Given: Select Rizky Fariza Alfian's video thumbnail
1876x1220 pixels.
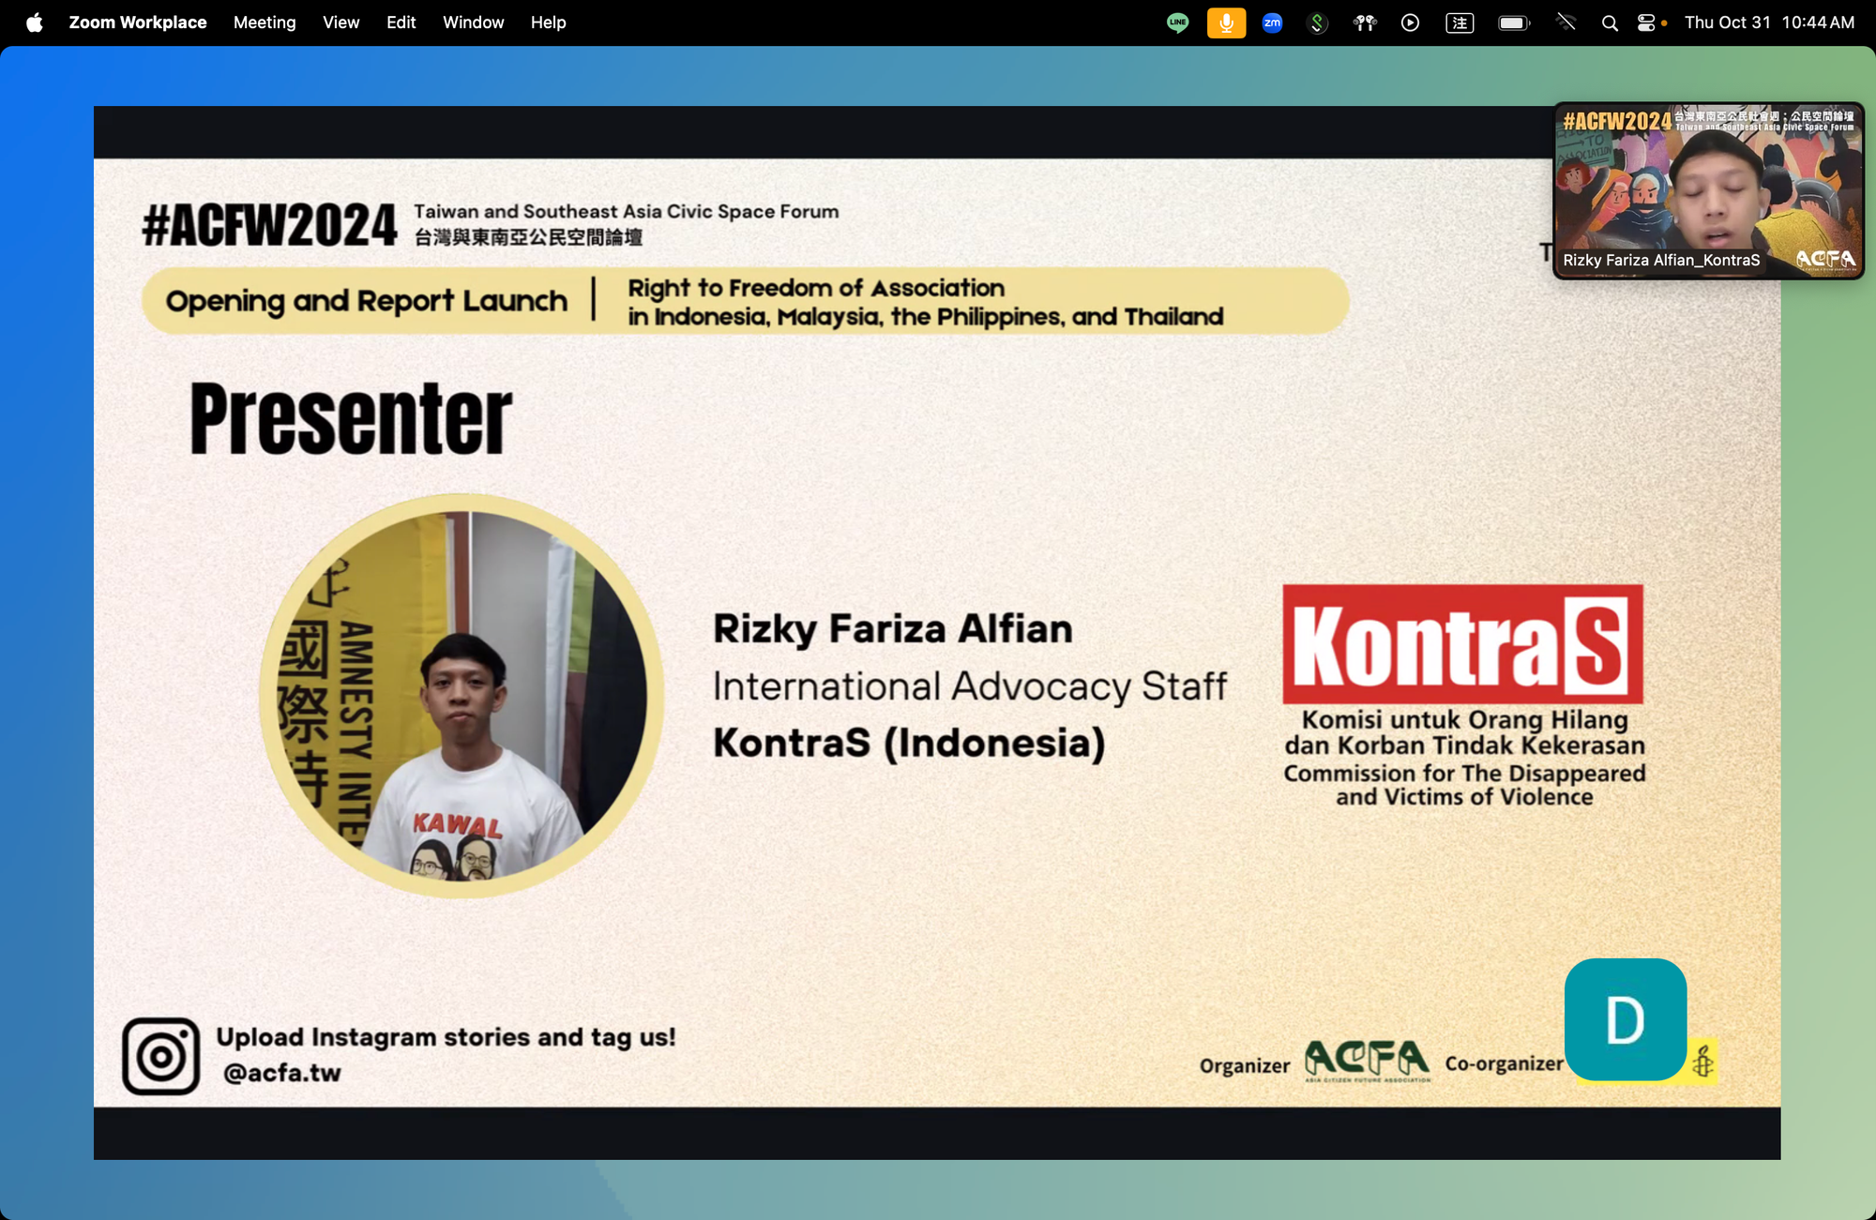Looking at the screenshot, I should (x=1707, y=190).
